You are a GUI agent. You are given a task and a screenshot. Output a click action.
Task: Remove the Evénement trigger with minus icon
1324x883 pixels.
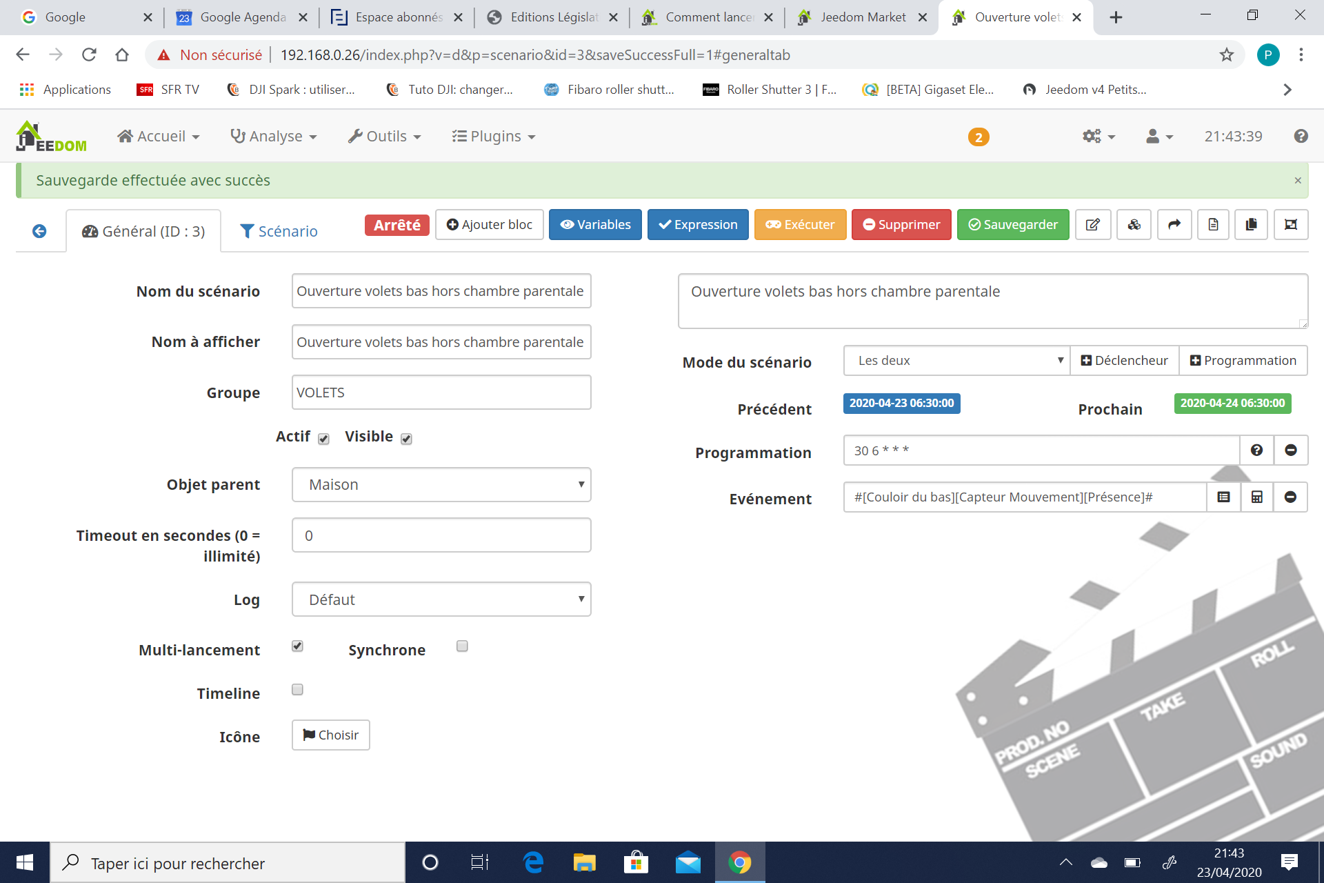pyautogui.click(x=1290, y=497)
